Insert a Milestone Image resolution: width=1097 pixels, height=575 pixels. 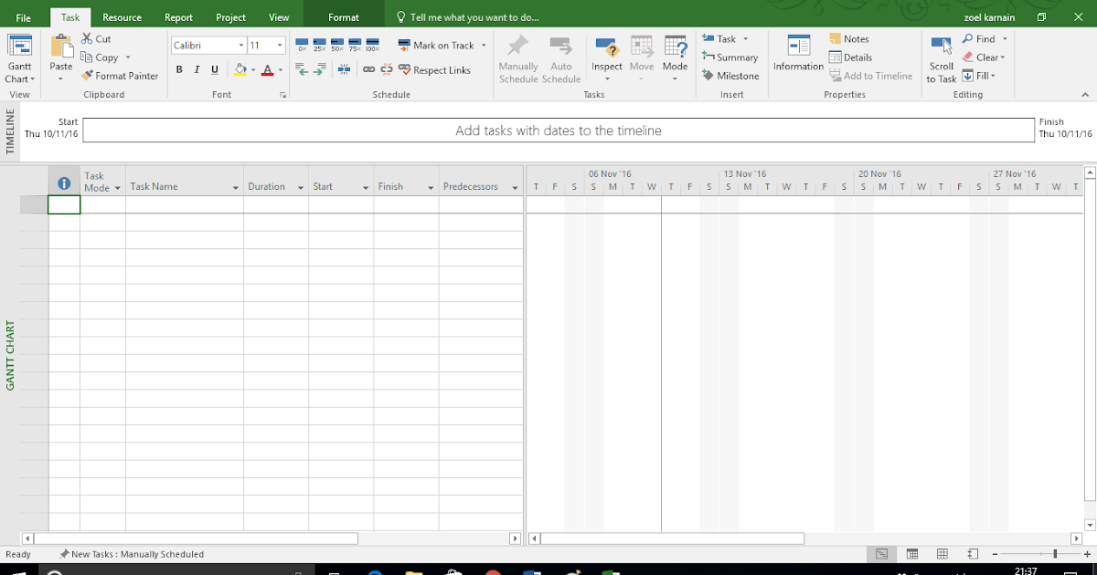[x=730, y=76]
